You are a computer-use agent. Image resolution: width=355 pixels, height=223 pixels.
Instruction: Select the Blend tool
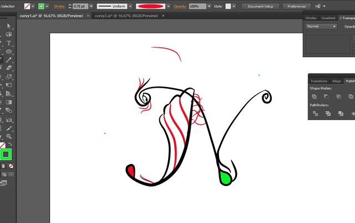tap(9, 110)
